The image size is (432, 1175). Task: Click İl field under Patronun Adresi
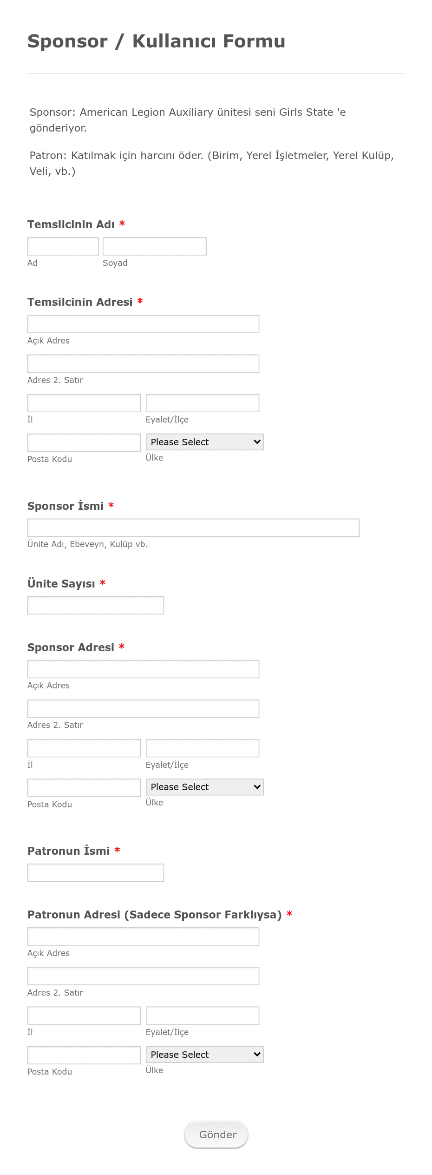click(x=84, y=1015)
